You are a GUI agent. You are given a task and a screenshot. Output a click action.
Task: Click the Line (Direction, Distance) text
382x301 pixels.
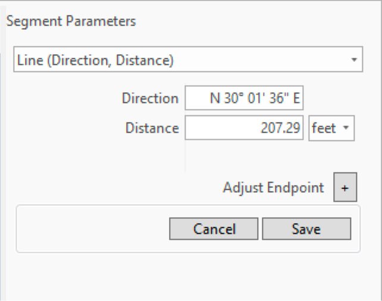[95, 60]
